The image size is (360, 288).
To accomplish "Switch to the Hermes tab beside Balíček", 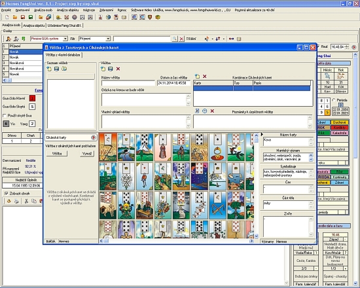I will 64,242.
